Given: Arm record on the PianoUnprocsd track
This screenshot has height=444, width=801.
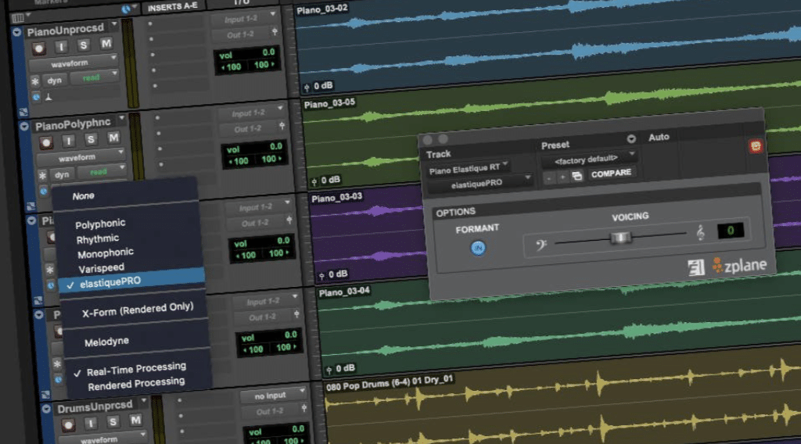Looking at the screenshot, I should click(39, 49).
